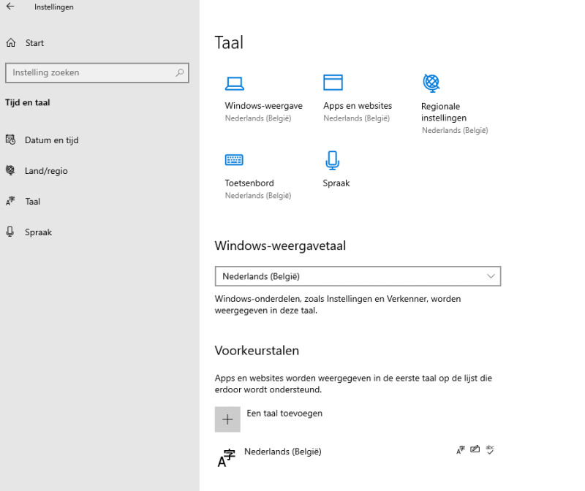Image resolution: width=585 pixels, height=491 pixels.
Task: Click the Spraak microphone icon in sidebar
Action: click(x=10, y=232)
